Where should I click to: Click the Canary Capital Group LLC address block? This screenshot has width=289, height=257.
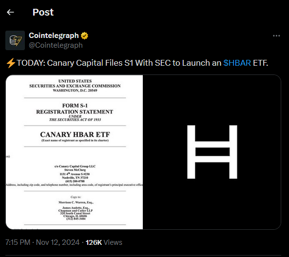click(75, 174)
